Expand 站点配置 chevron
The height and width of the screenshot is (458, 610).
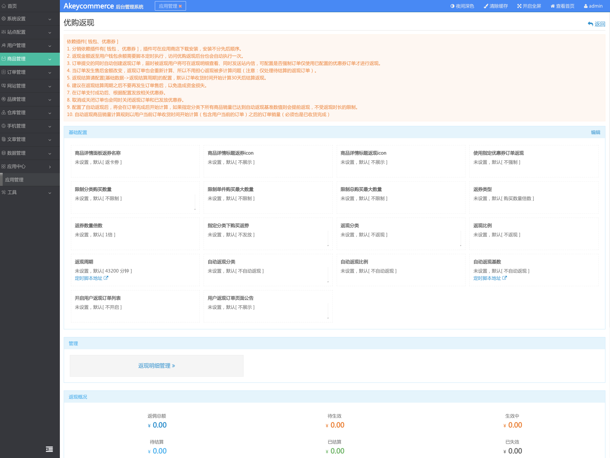coord(50,32)
